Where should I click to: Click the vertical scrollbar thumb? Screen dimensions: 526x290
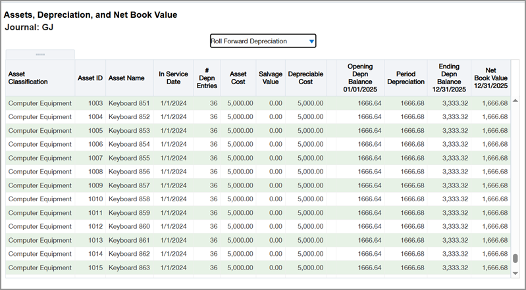click(x=515, y=258)
